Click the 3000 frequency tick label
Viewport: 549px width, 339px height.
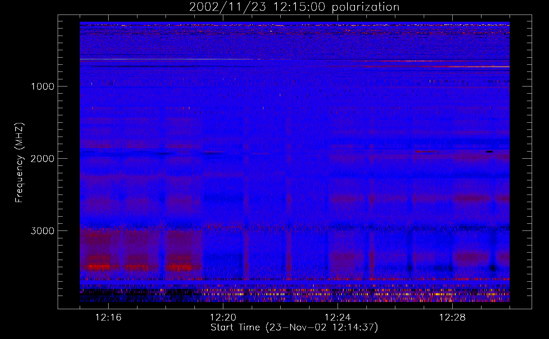pyautogui.click(x=43, y=231)
